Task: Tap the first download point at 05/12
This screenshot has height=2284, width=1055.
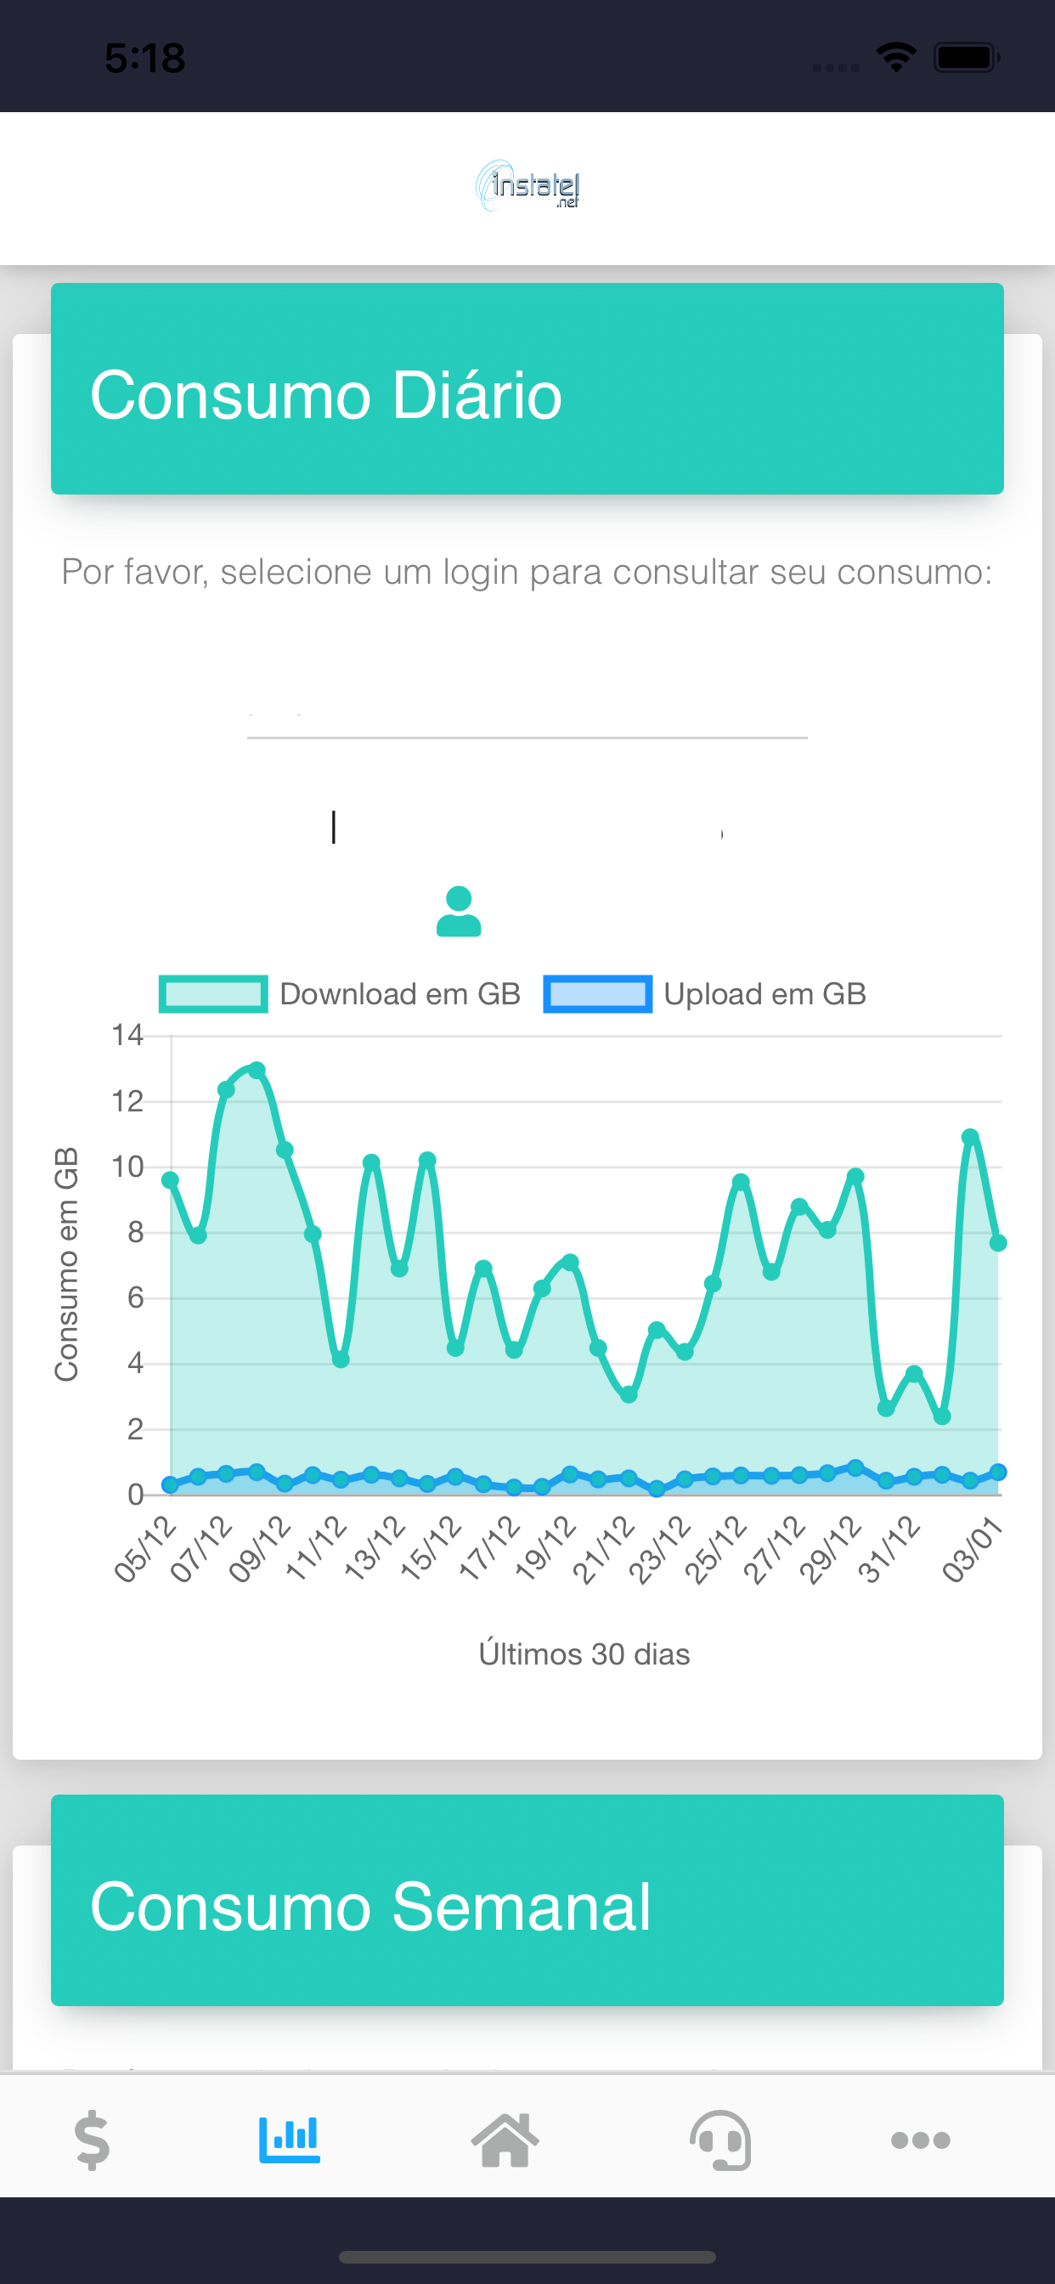Action: [x=170, y=1180]
